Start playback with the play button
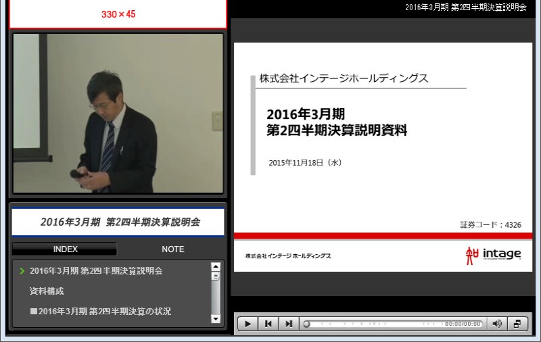The height and width of the screenshot is (342, 541). 248,324
